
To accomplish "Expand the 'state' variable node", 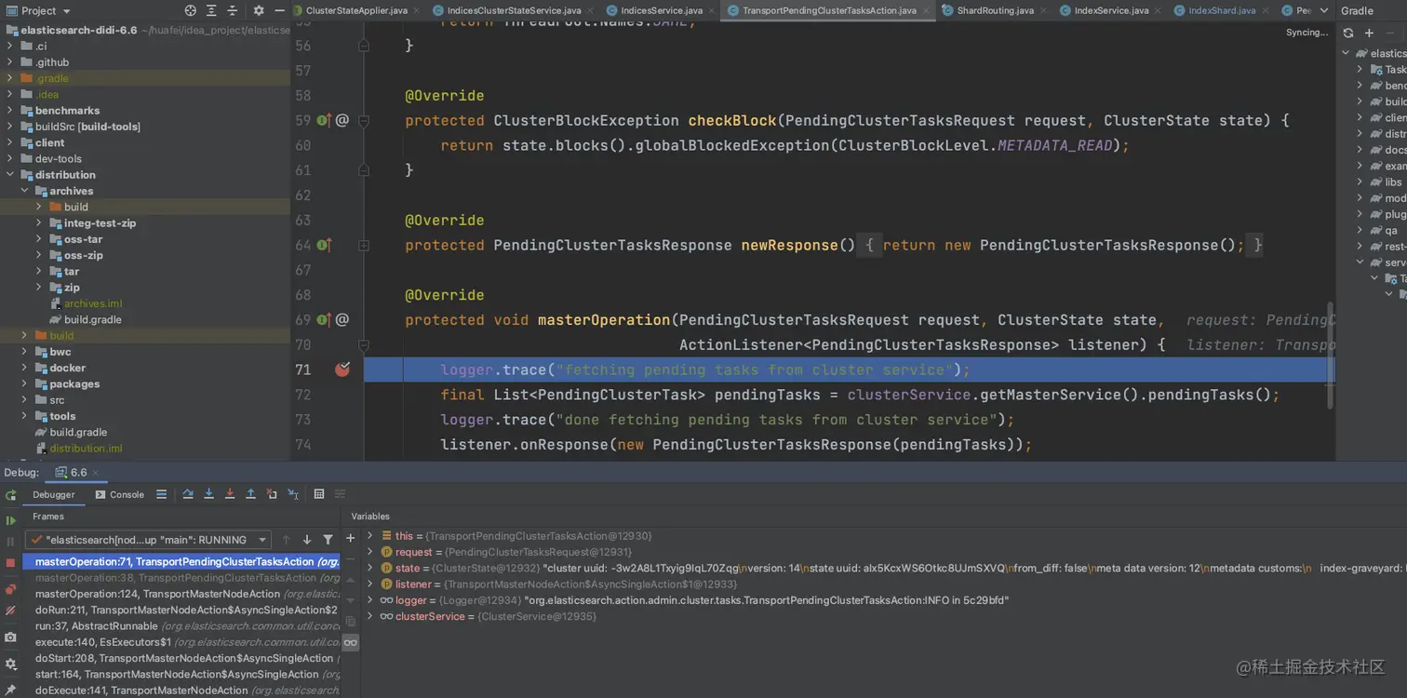I will (x=370, y=568).
